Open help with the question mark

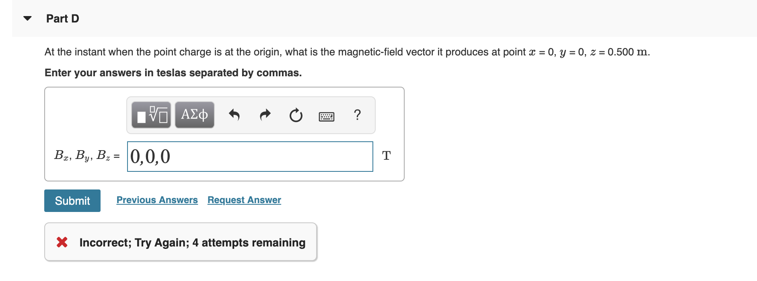(357, 115)
